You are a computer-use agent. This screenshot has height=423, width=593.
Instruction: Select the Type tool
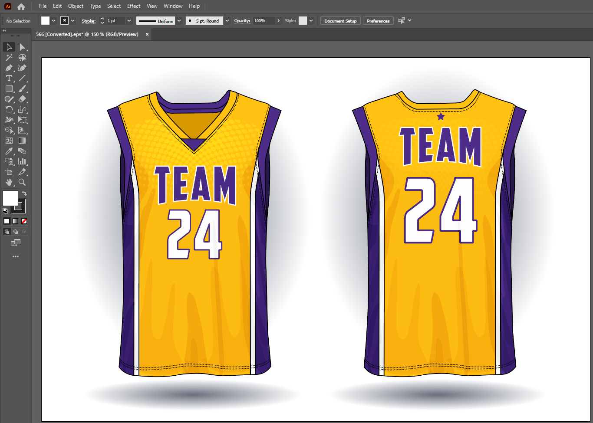pos(9,78)
